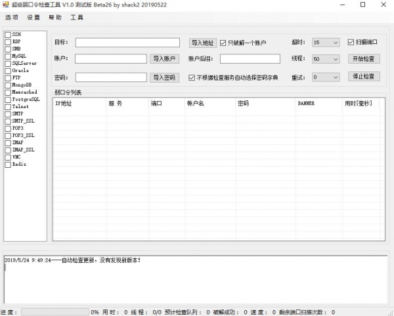
Task: Check the Telnet service box
Action: tap(8, 107)
